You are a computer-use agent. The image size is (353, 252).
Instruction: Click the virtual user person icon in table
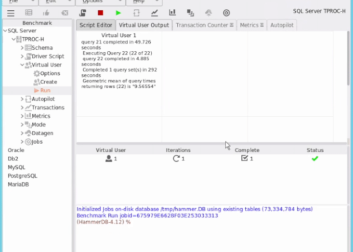click(x=109, y=159)
